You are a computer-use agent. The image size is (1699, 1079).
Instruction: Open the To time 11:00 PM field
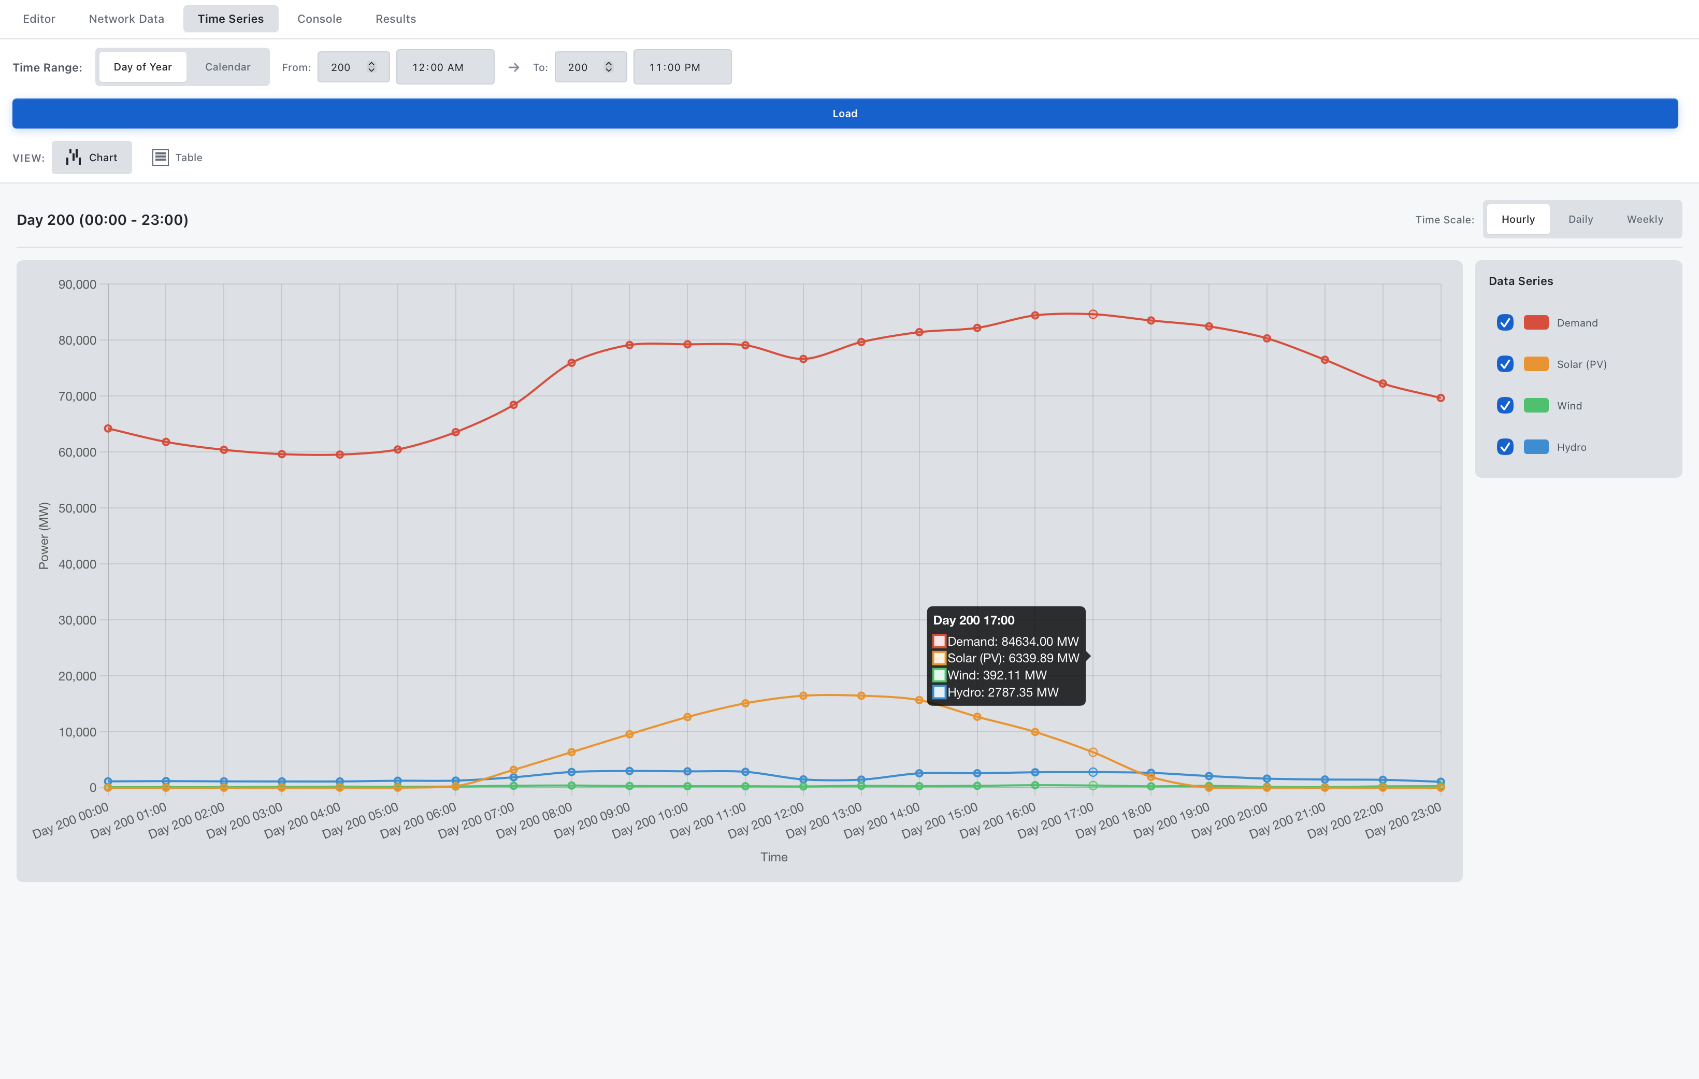[x=682, y=67]
